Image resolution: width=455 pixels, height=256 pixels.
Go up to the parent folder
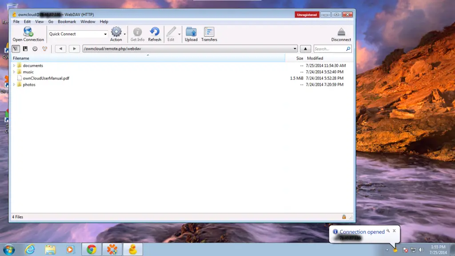pos(305,49)
